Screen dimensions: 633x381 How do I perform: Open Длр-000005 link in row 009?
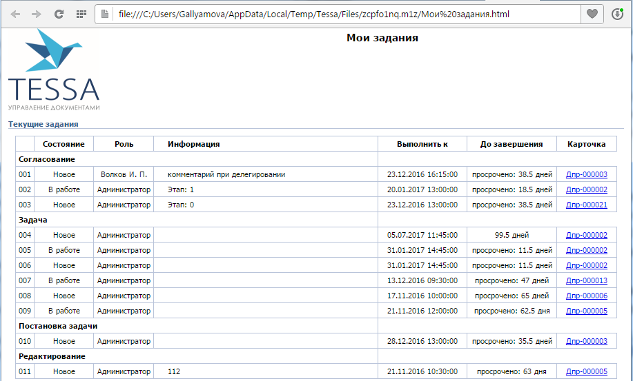click(586, 311)
